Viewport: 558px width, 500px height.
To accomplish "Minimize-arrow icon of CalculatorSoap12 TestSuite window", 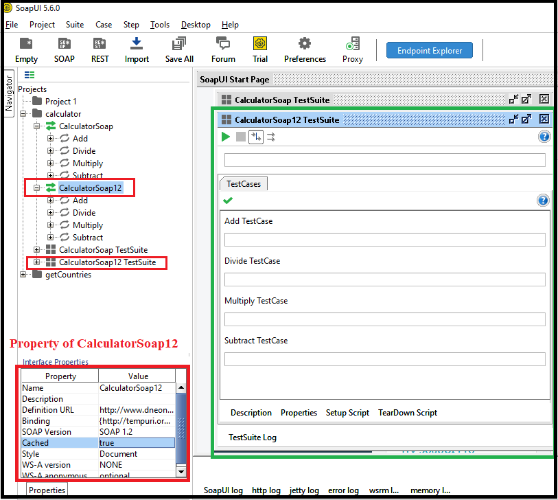I will tap(513, 119).
